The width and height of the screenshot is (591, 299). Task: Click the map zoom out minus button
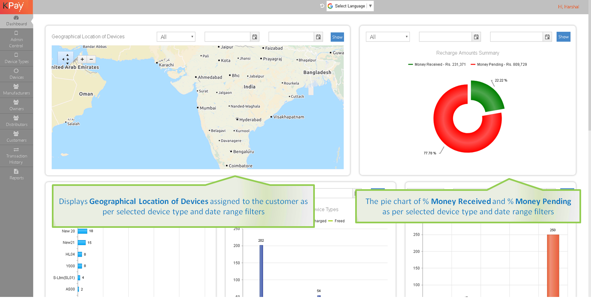pos(92,59)
